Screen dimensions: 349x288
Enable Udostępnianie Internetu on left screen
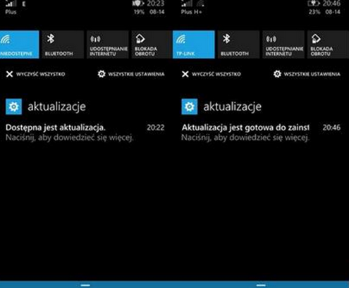[108, 44]
